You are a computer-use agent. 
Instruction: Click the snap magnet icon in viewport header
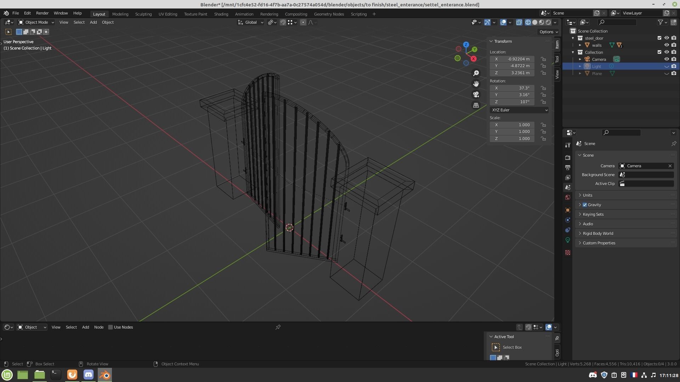[x=283, y=22]
